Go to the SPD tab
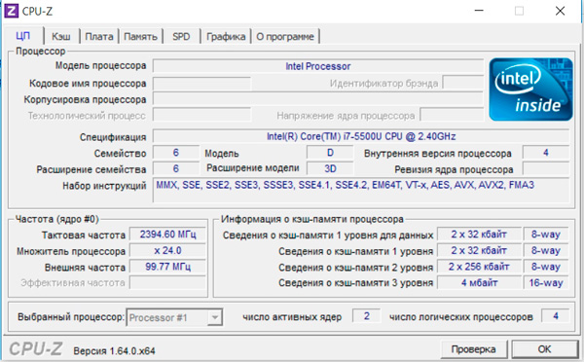The image size is (584, 362). pyautogui.click(x=181, y=37)
